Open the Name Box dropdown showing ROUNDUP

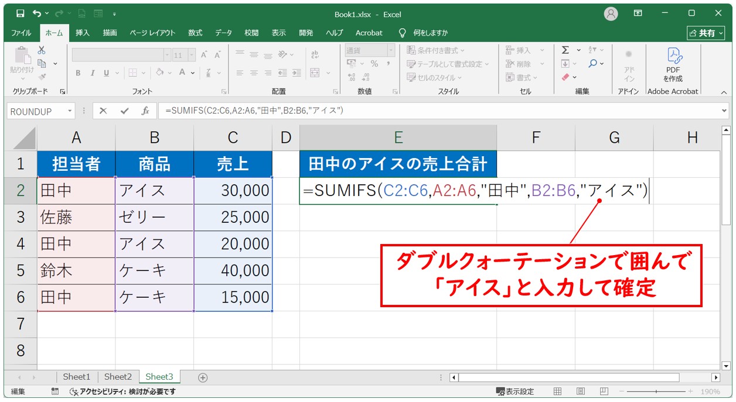[70, 111]
